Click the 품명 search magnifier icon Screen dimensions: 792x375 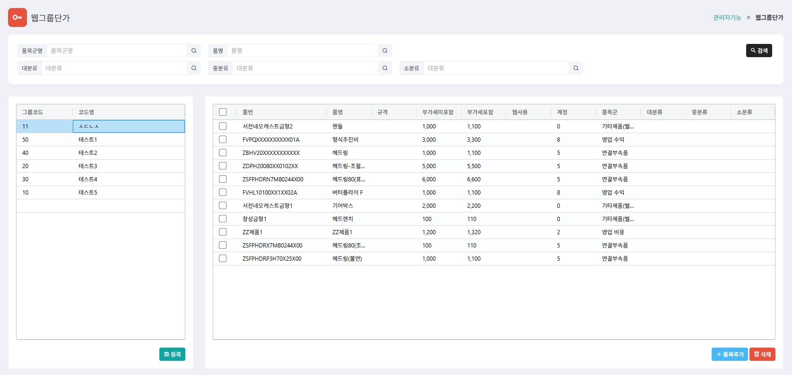pos(385,51)
